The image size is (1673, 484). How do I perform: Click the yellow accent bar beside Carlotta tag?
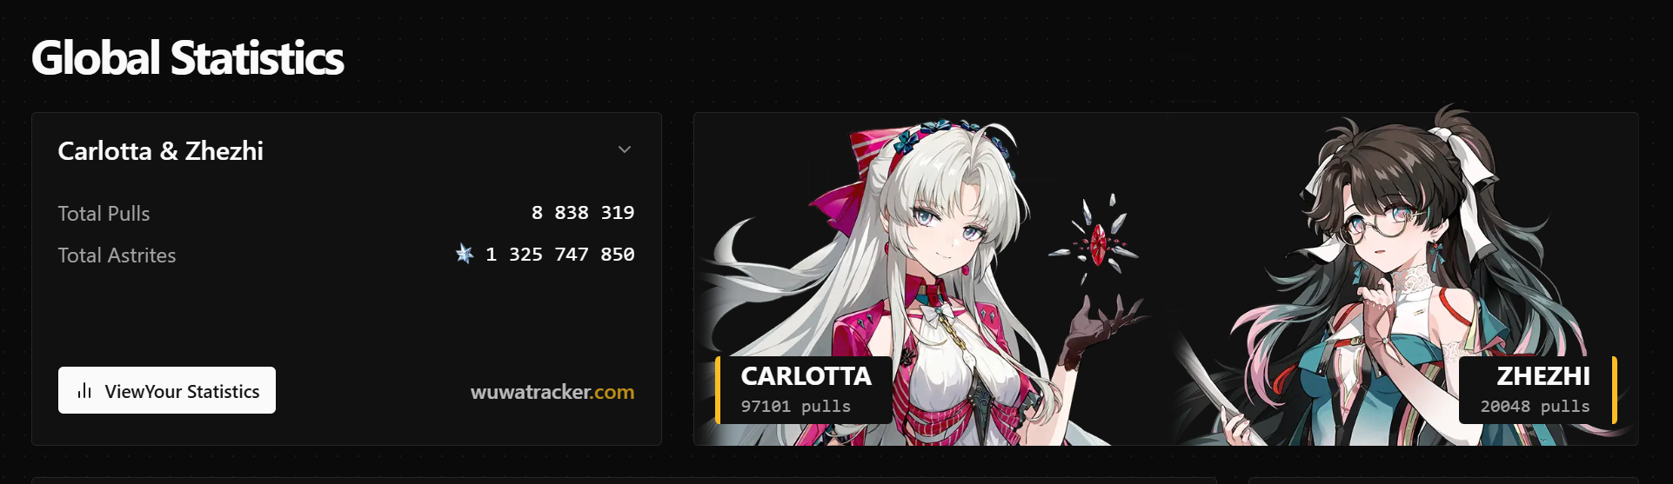pyautogui.click(x=718, y=390)
